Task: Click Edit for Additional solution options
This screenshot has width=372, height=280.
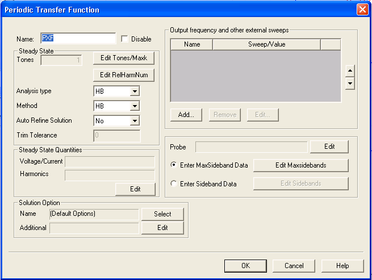Action: [x=162, y=228]
